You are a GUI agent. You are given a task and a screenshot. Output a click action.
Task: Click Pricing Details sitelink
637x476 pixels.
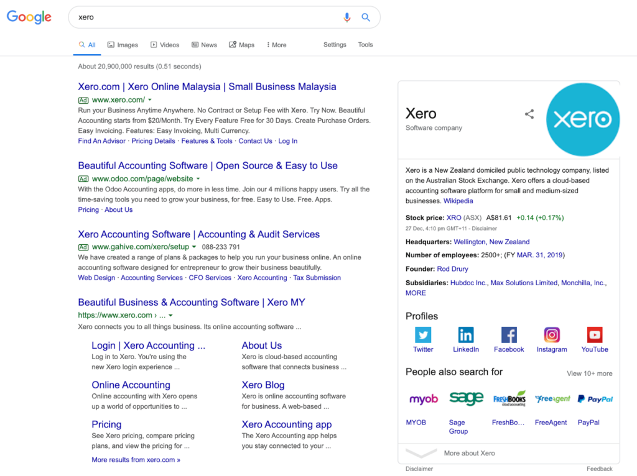click(153, 141)
